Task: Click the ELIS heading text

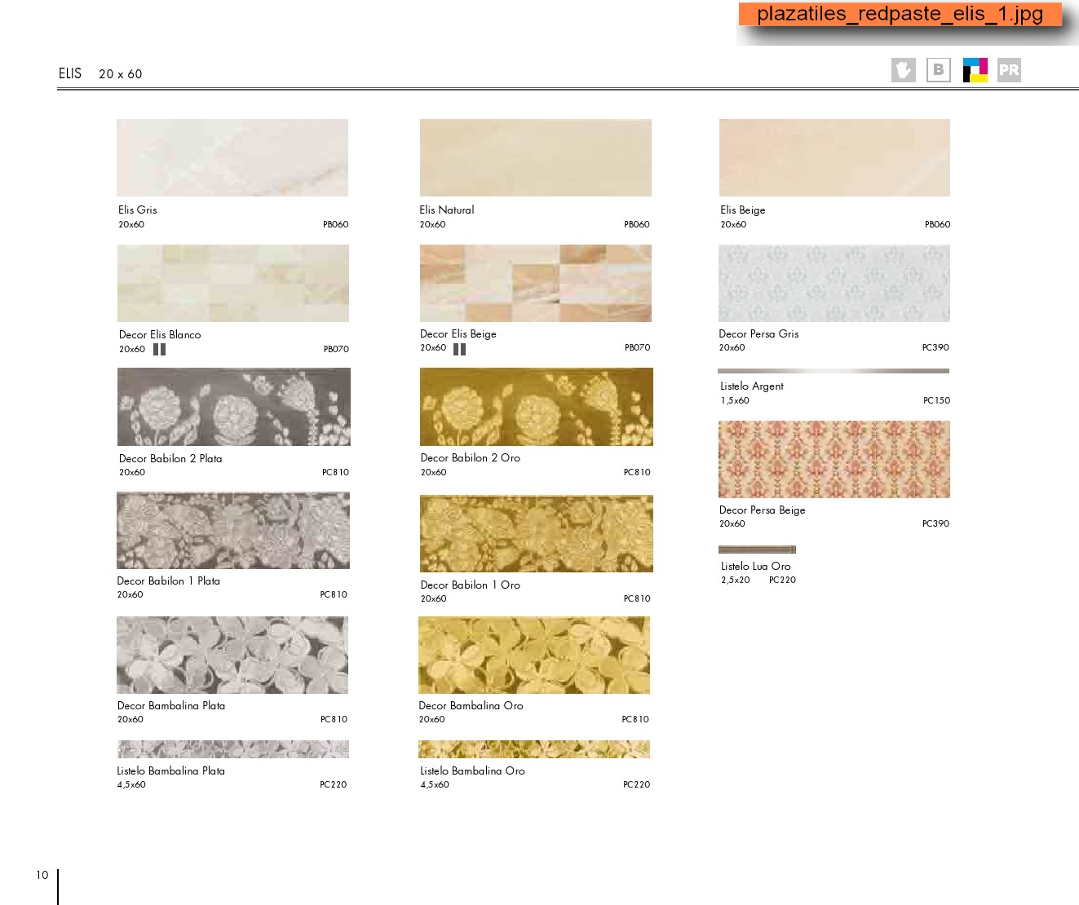Action: tap(70, 73)
